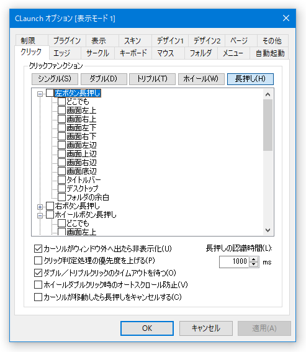This screenshot has height=352, width=306.
Task: Open the エッジ tab
Action: [65, 53]
